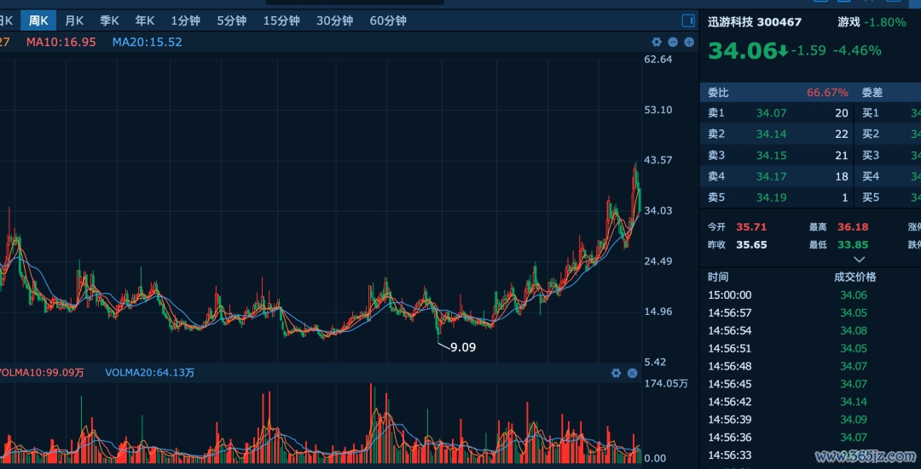Zoom in chart with plus icon
This screenshot has width=921, height=469.
click(689, 43)
